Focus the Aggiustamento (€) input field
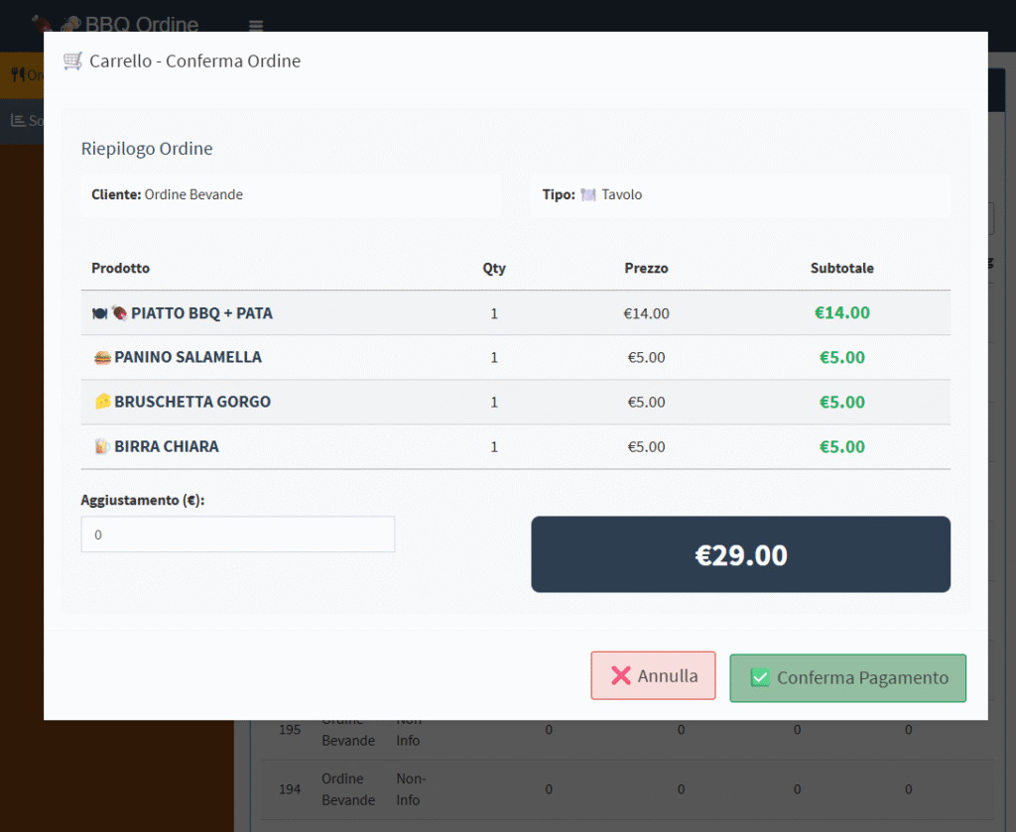 237,535
